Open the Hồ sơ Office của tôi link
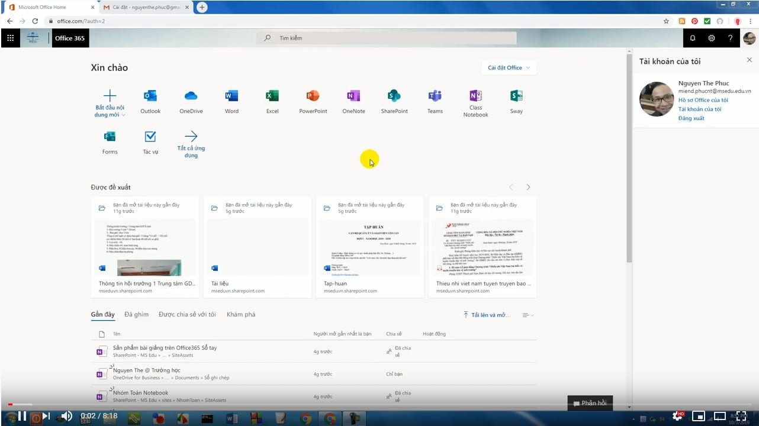 click(x=703, y=100)
